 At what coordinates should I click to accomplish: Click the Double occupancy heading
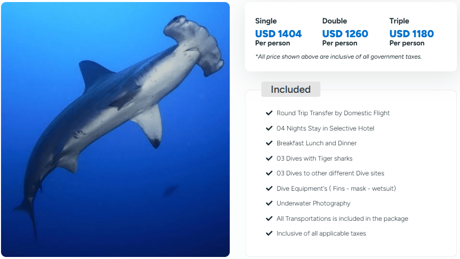(334, 21)
